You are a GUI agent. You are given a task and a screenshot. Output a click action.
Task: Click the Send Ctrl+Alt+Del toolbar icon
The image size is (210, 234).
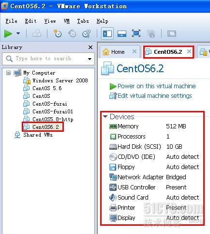point(37,33)
